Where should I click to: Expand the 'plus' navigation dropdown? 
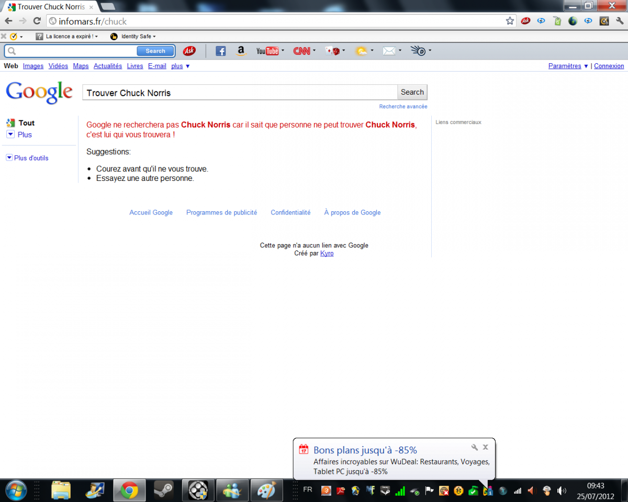(187, 66)
